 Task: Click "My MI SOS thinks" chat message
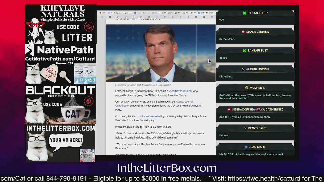pyautogui.click(x=251, y=154)
